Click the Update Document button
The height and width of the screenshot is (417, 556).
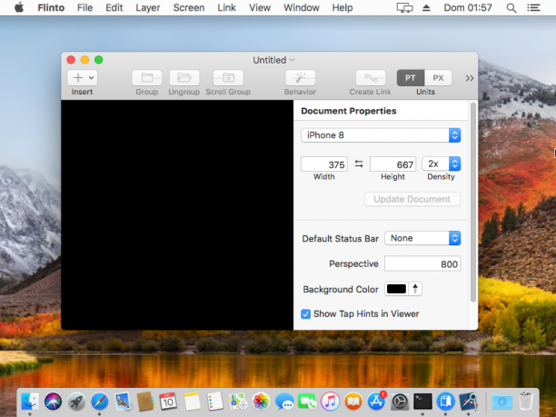coord(412,199)
